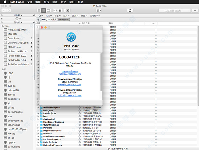Click Mac_OS in the path bar
Screen dimensions: 199x150
[x=46, y=20]
